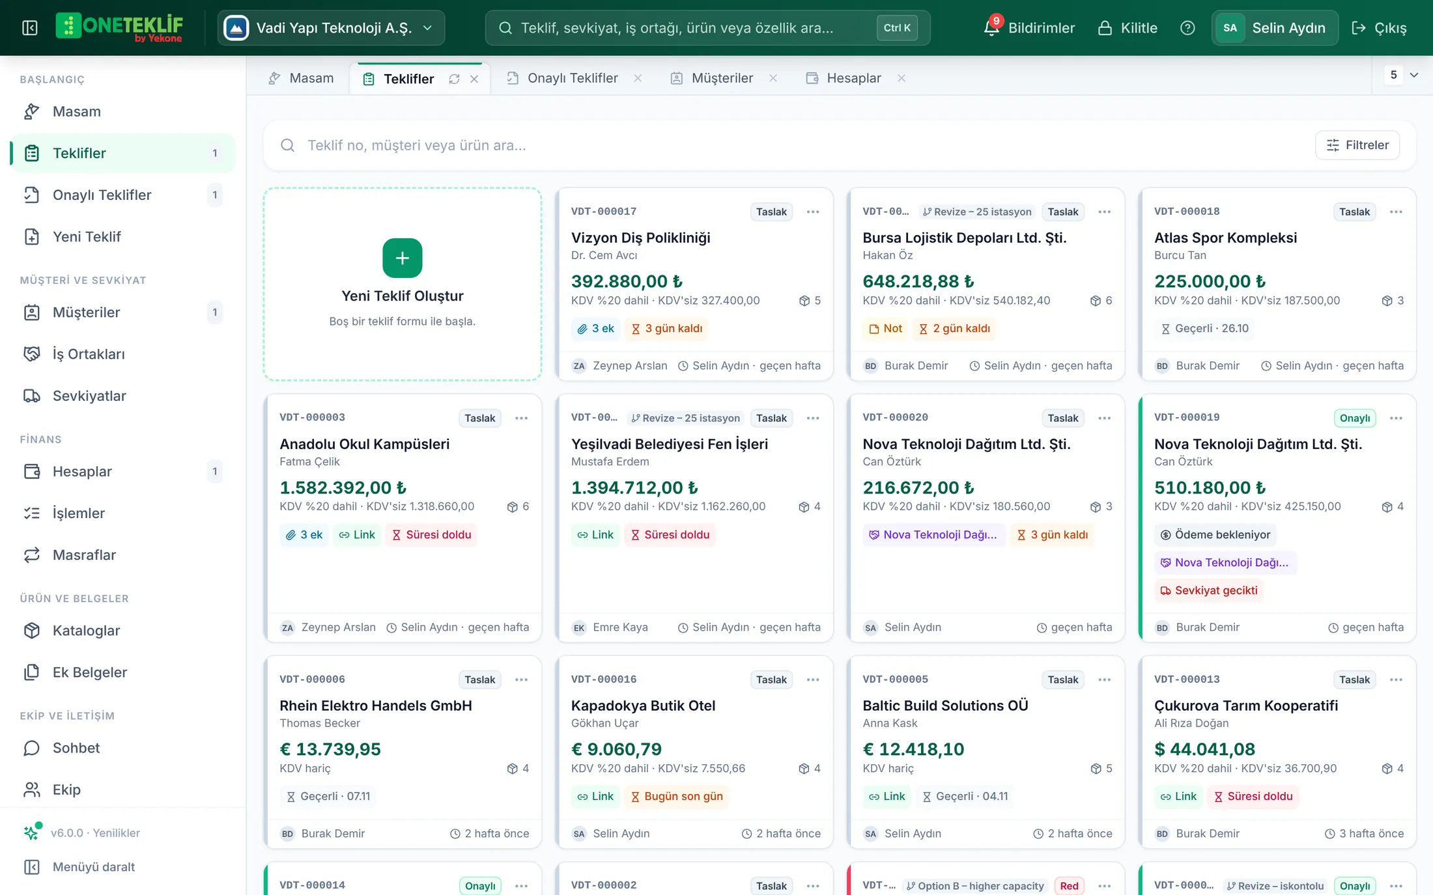Image resolution: width=1433 pixels, height=895 pixels.
Task: Open more options for VDT-000003 card
Action: 521,418
